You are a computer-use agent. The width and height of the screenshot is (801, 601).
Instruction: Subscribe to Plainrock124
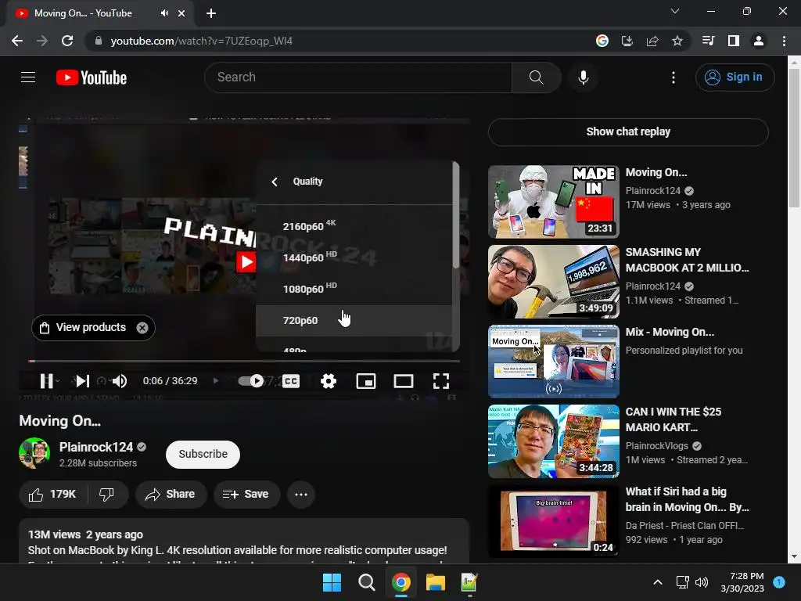click(x=203, y=455)
